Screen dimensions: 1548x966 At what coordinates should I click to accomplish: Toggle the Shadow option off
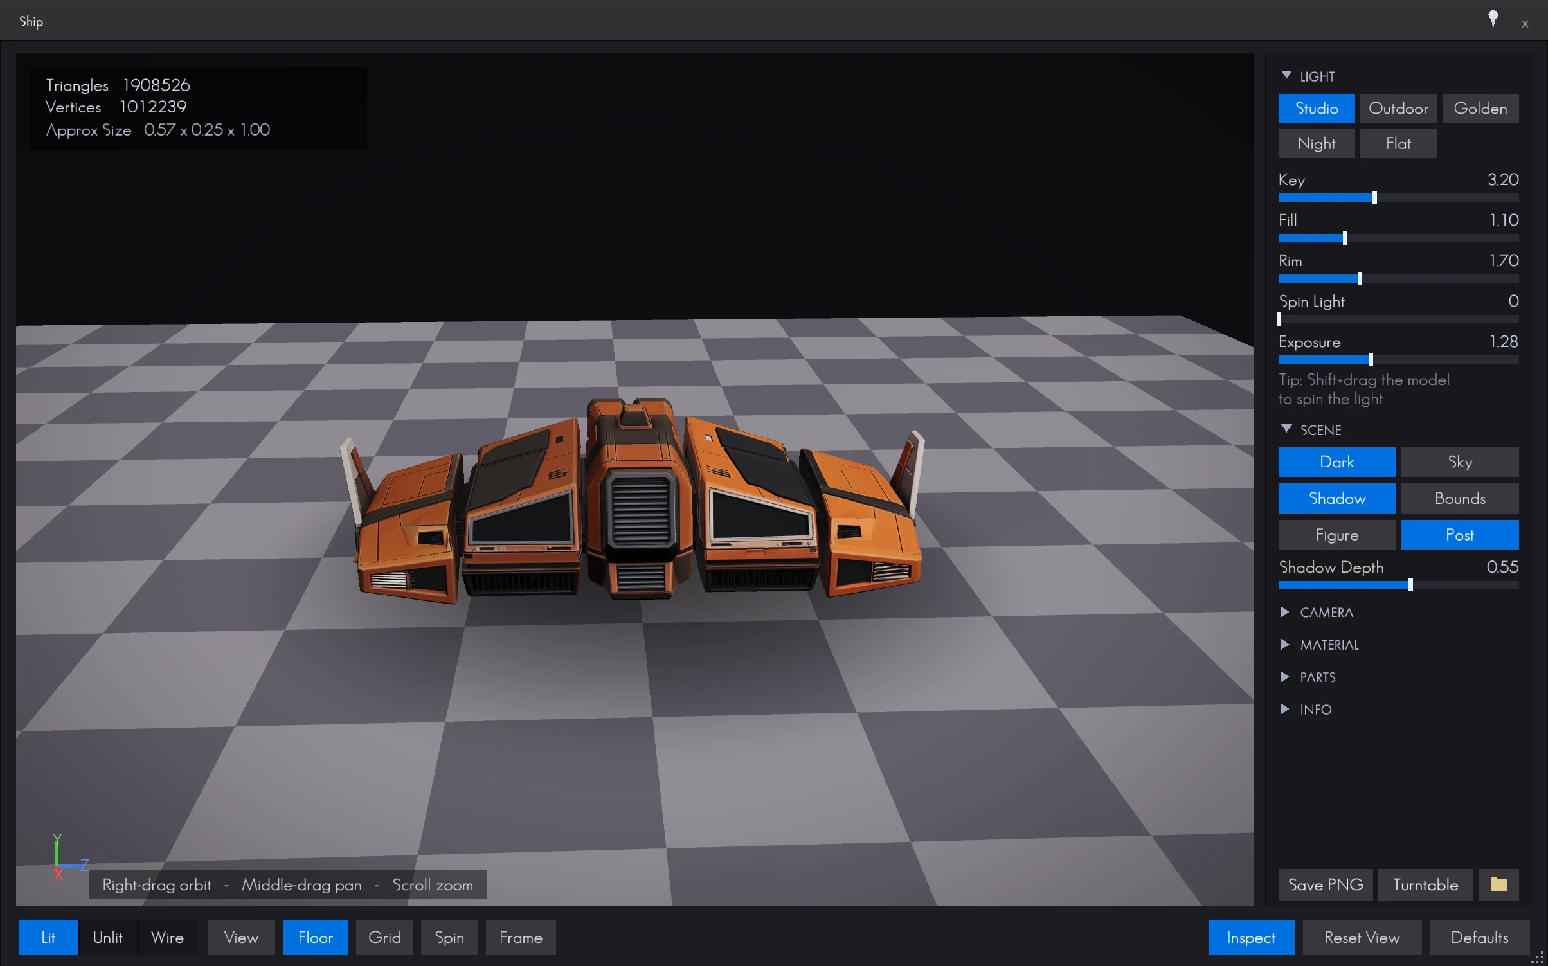[1336, 499]
